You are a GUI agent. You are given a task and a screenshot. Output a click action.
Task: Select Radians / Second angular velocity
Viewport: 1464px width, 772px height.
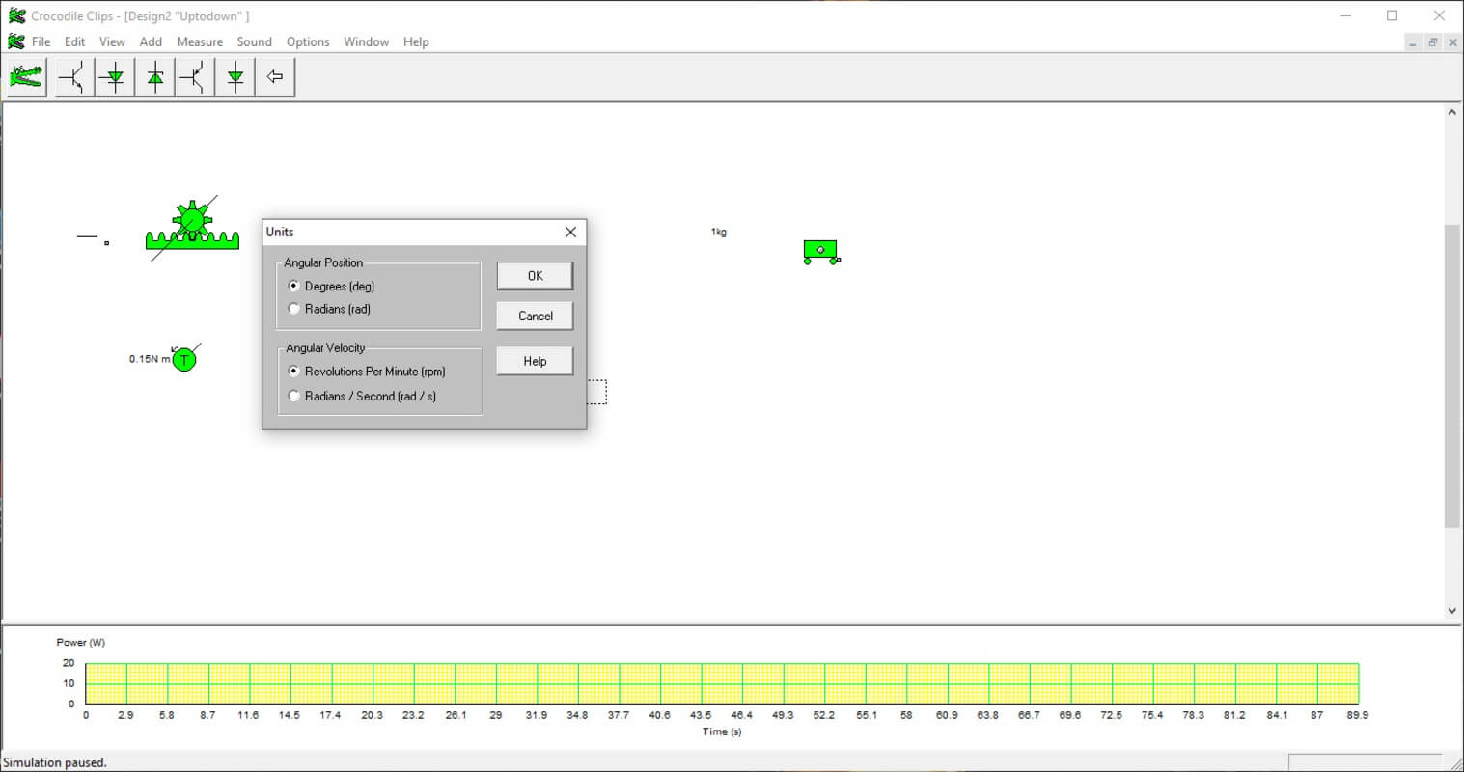point(294,396)
